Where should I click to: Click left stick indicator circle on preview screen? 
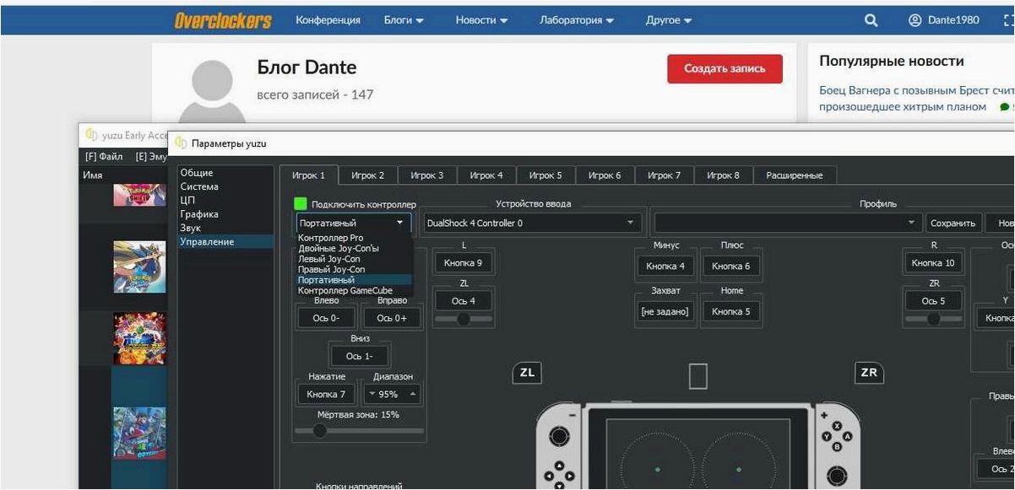click(658, 468)
